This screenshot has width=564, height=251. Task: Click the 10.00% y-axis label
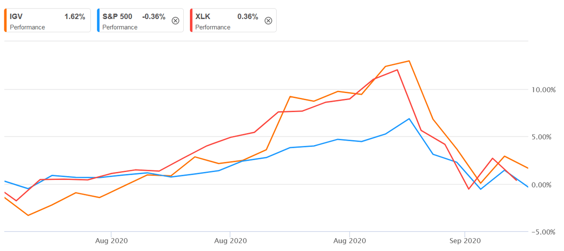[542, 90]
